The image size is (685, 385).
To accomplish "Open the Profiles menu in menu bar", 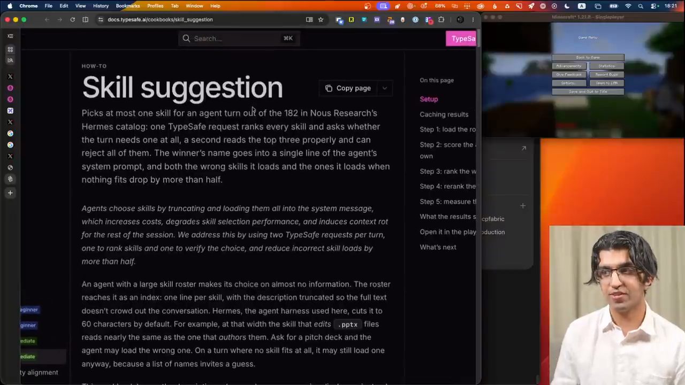I will [x=155, y=6].
